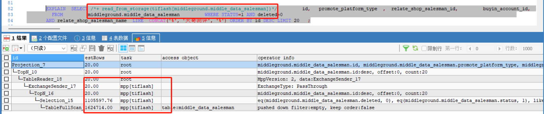
Task: Click the green filter funnel icon
Action: click(406, 48)
